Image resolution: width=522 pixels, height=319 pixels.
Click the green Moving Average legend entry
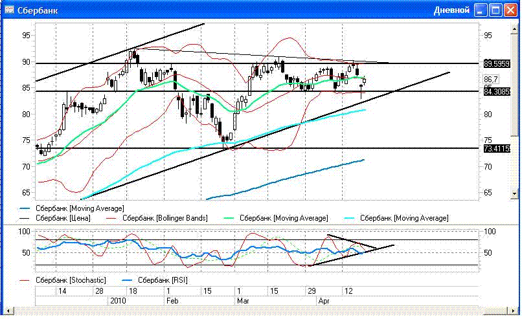pos(276,218)
